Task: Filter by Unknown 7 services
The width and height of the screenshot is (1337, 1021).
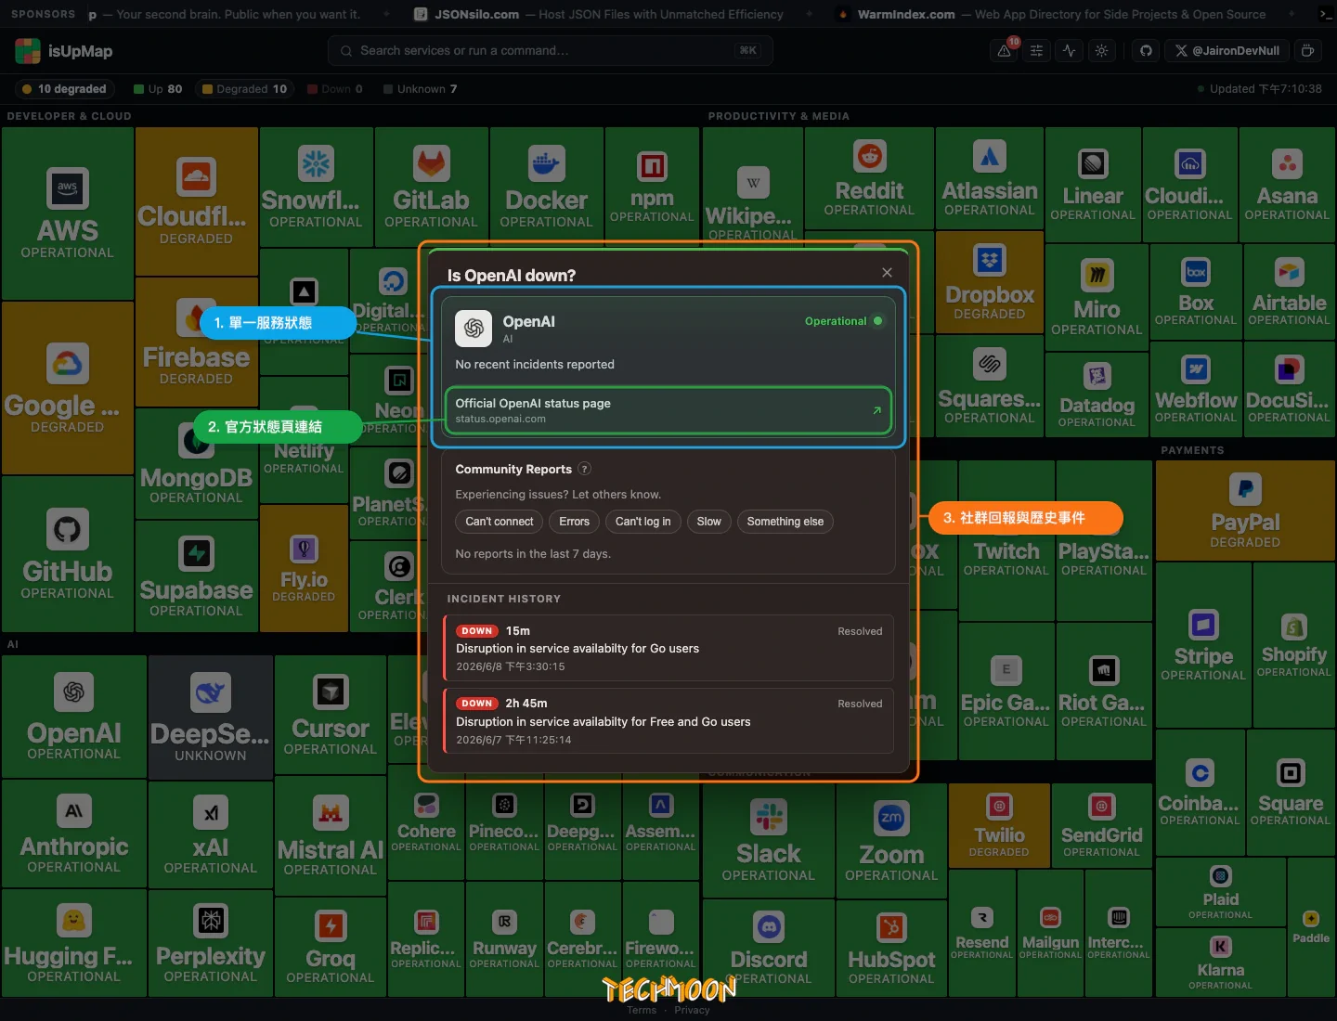Action: pos(420,89)
